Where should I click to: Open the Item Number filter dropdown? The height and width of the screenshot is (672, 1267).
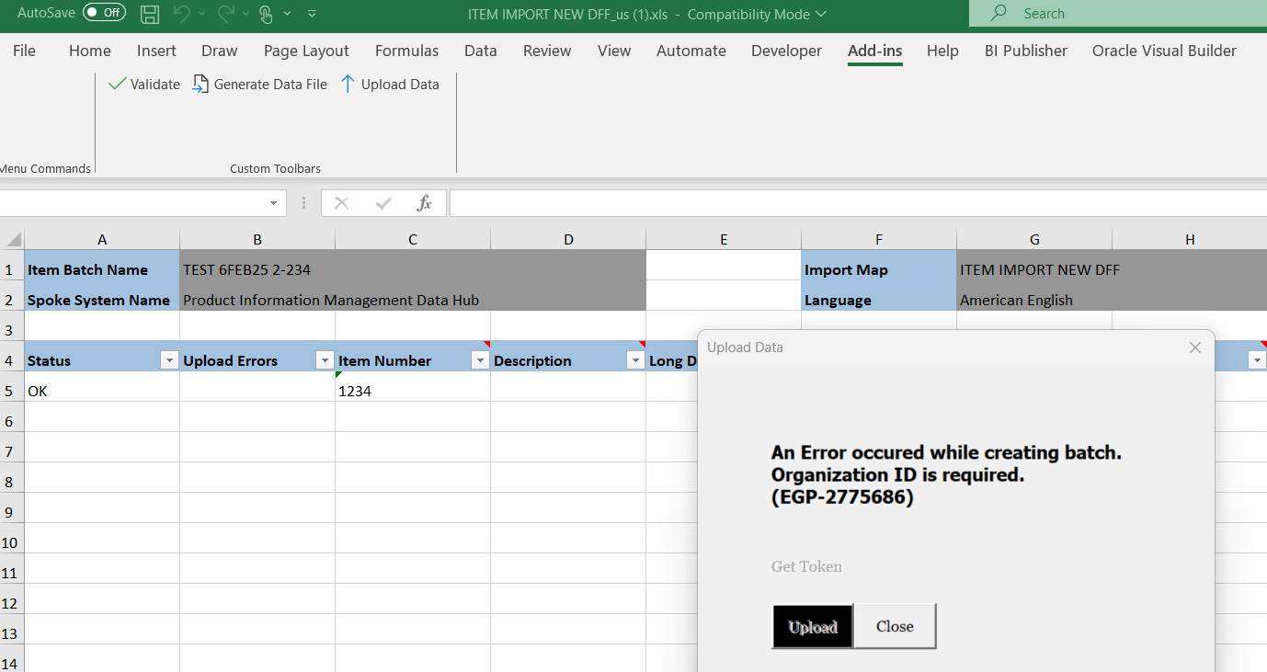click(x=480, y=360)
